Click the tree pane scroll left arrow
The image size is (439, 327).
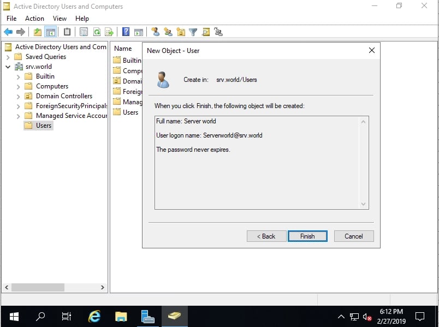(7, 287)
